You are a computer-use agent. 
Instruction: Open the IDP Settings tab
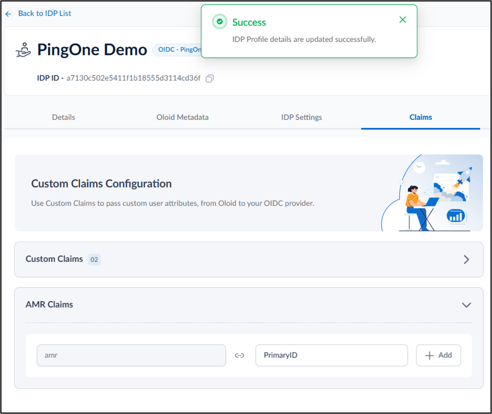click(x=301, y=117)
